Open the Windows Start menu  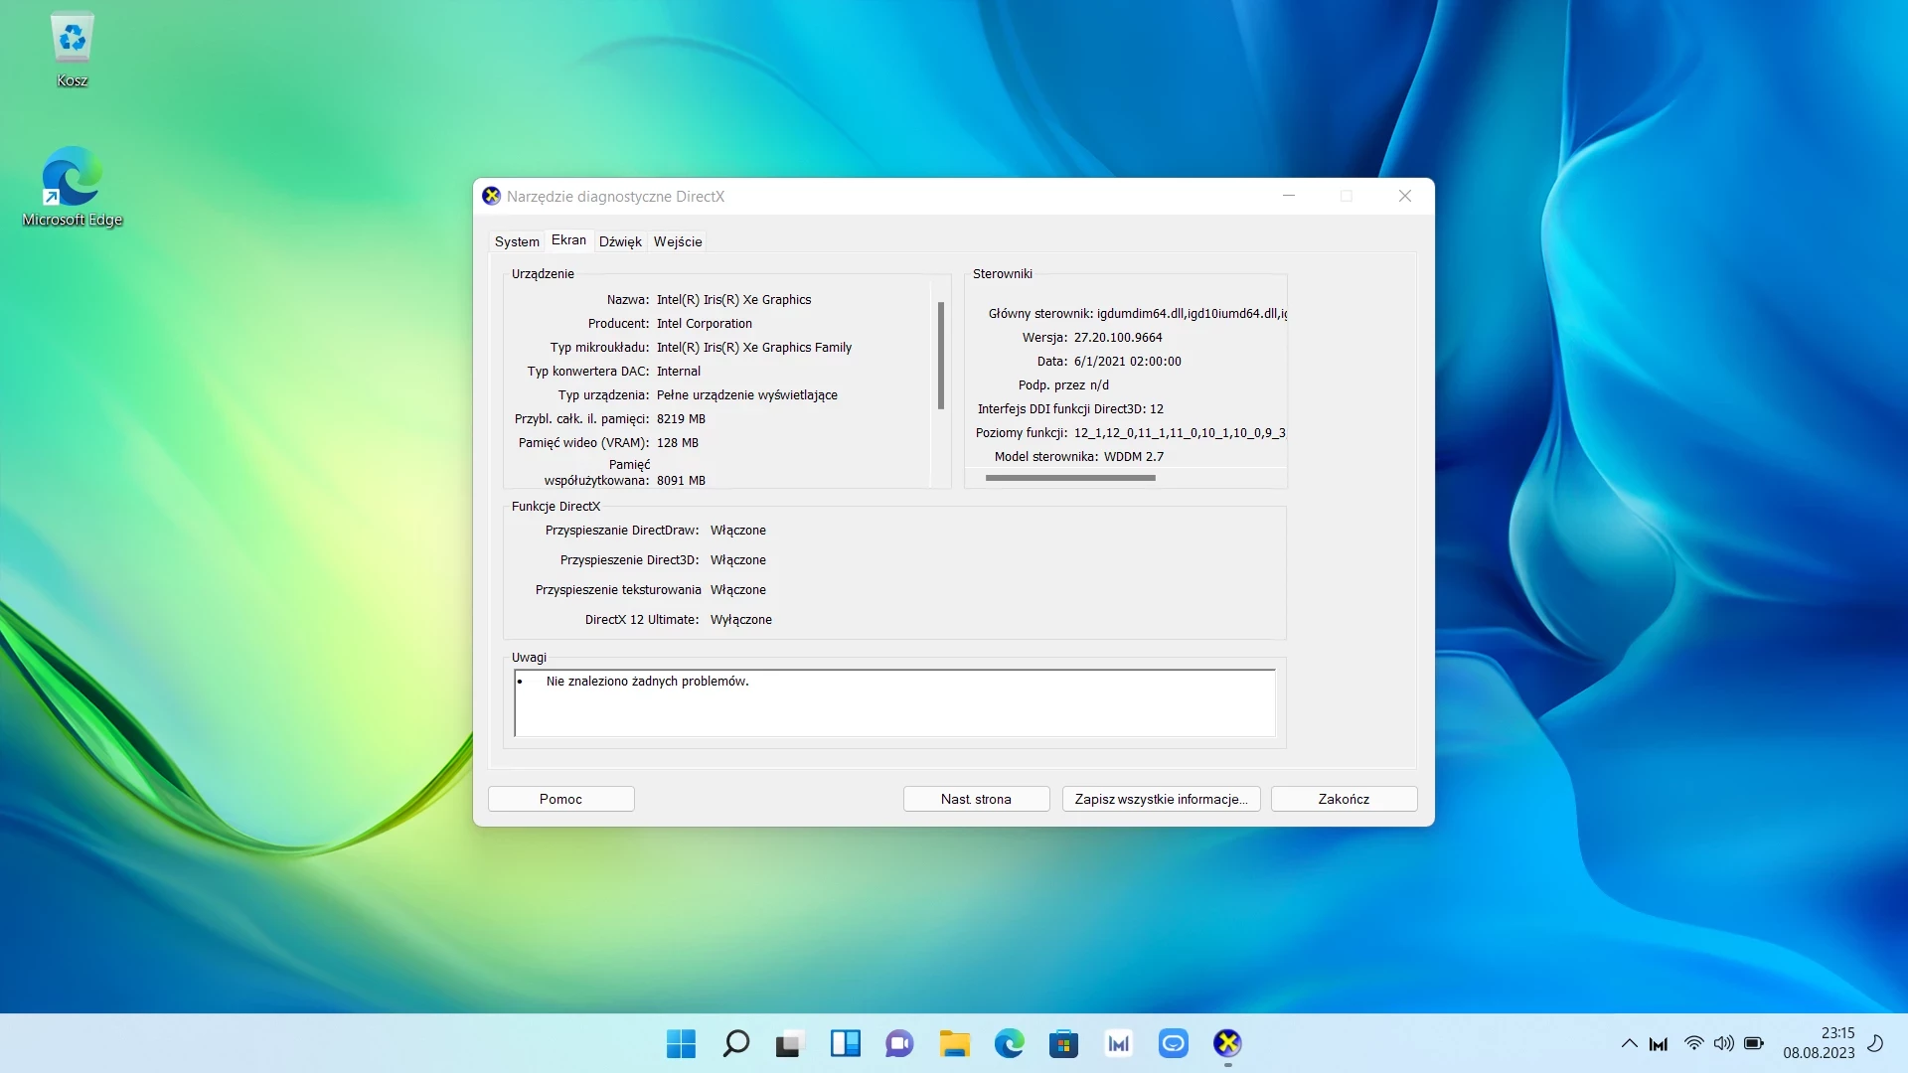tap(681, 1043)
